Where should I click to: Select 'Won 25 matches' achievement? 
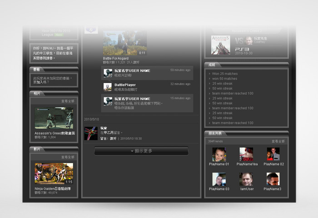click(225, 74)
